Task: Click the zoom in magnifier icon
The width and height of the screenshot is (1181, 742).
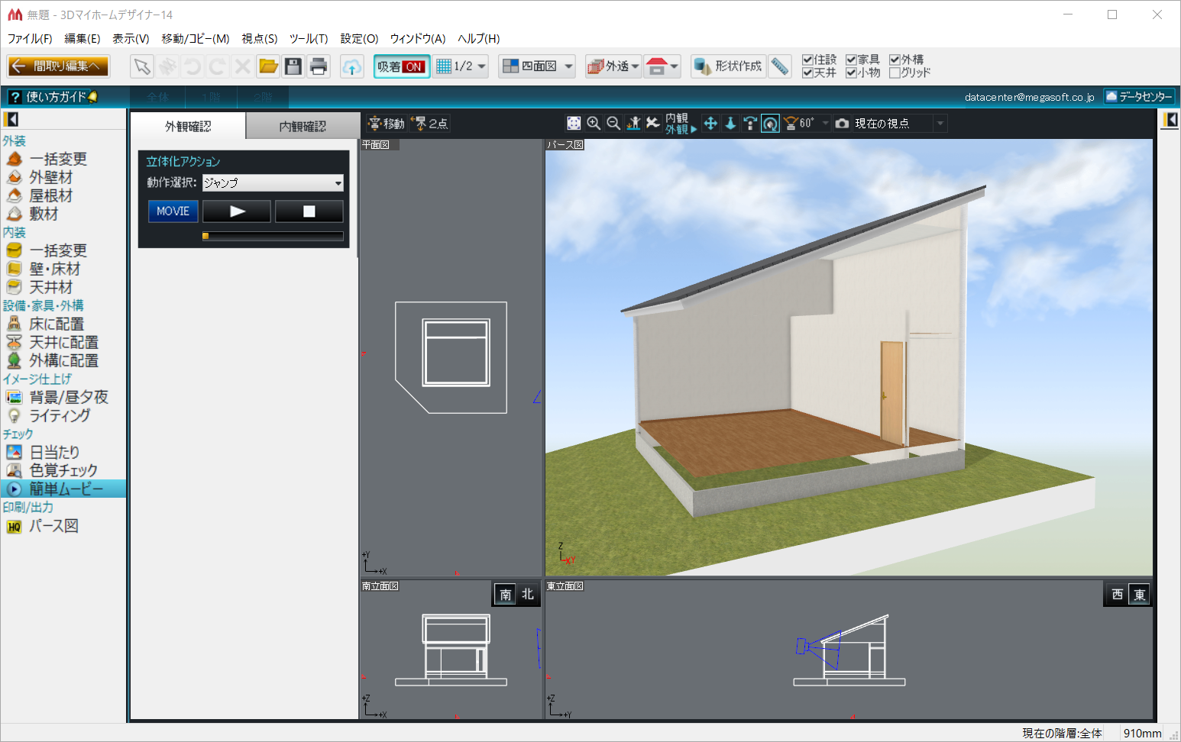Action: click(x=594, y=124)
